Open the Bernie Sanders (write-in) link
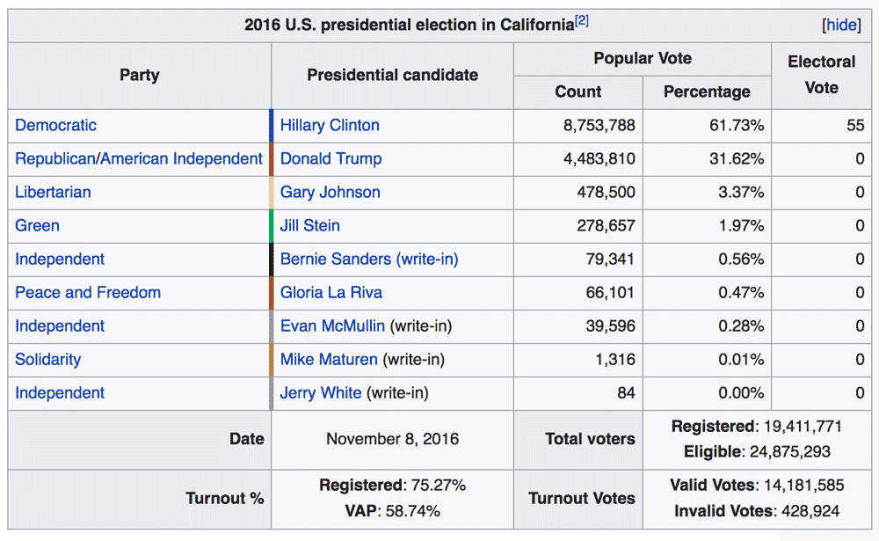 tap(369, 260)
